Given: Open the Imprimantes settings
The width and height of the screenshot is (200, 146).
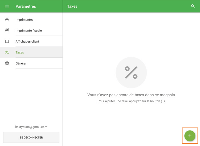Looking at the screenshot, I should [31, 19].
